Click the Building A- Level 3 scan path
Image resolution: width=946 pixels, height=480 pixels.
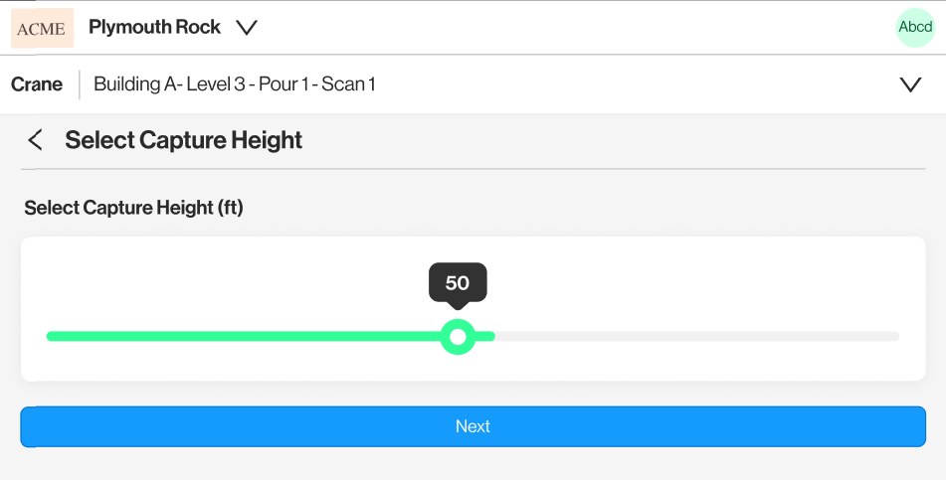[x=234, y=84]
